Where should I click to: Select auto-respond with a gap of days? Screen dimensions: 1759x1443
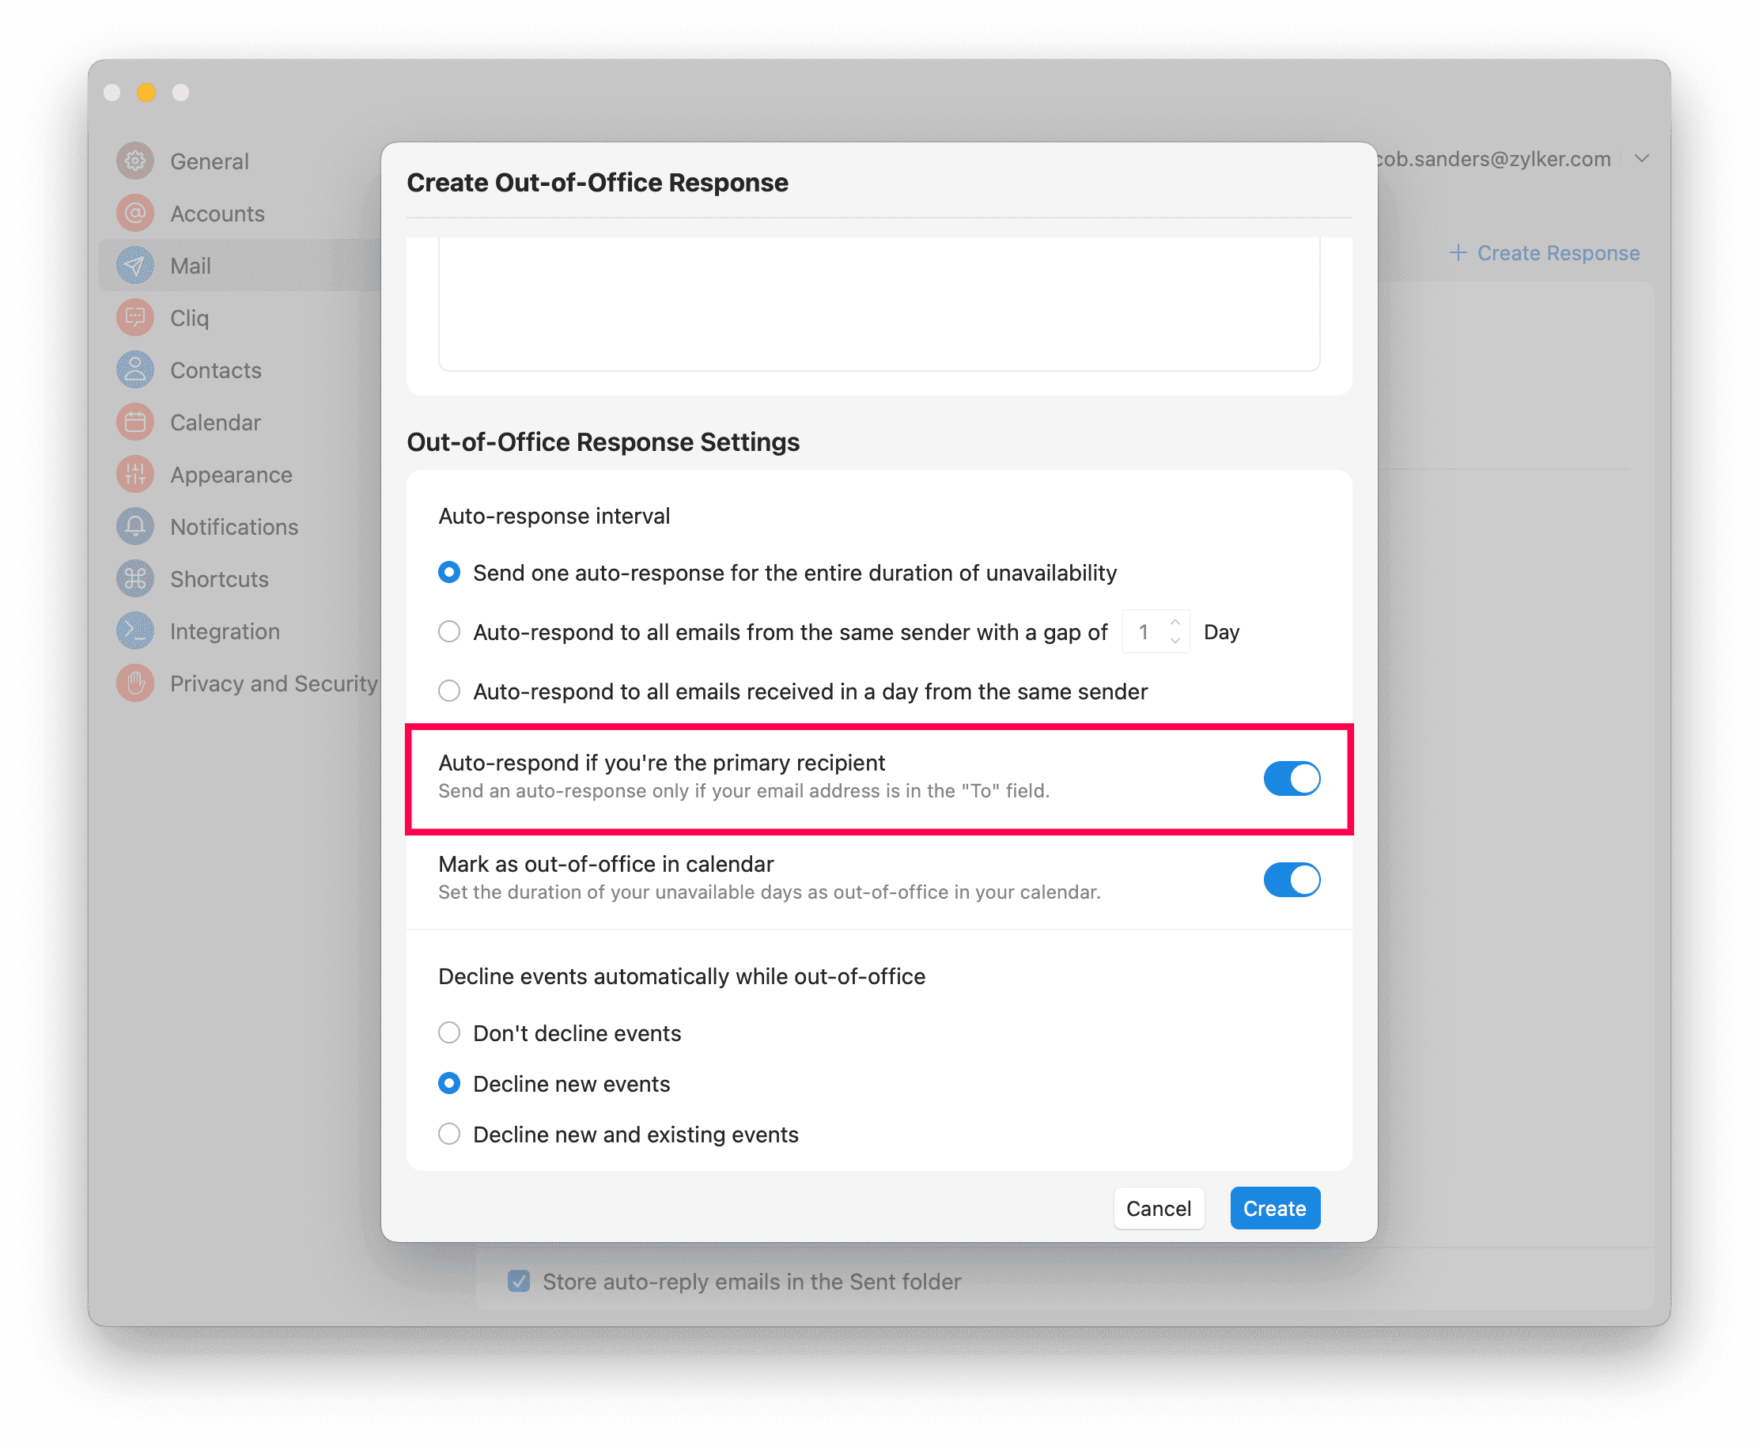click(449, 632)
